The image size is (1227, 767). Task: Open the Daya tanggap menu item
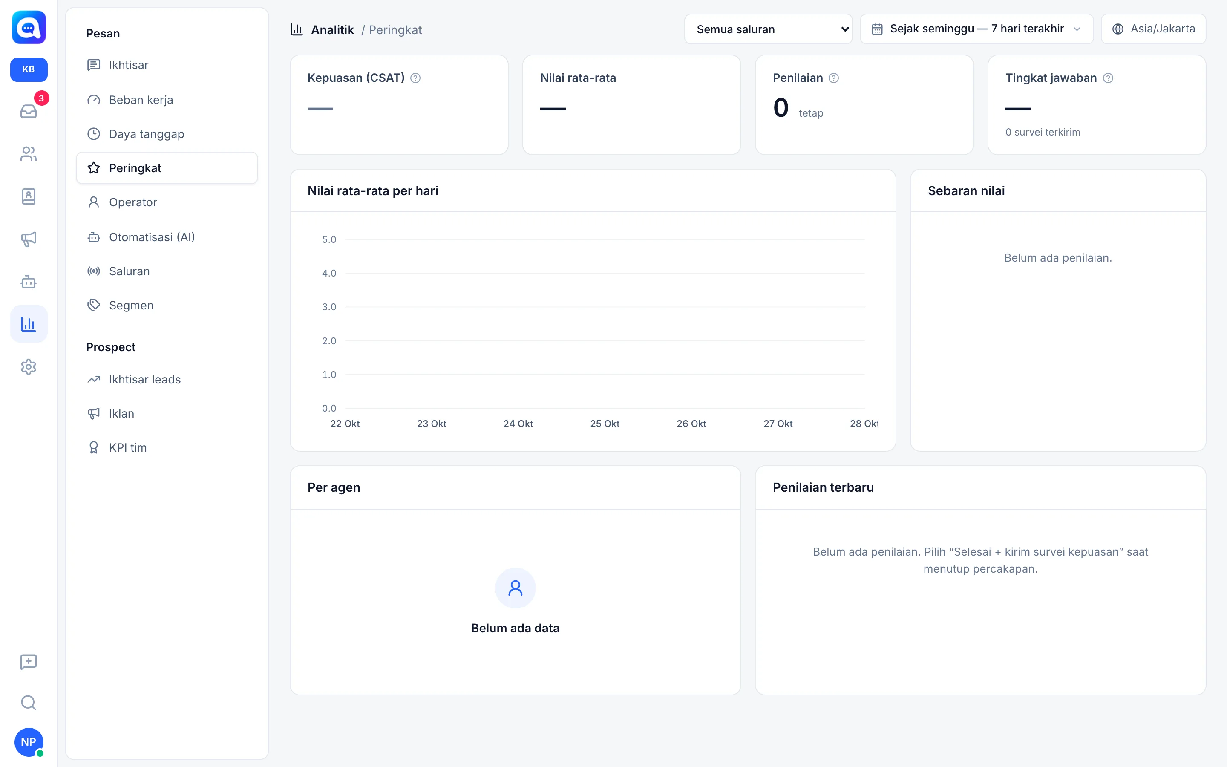(167, 134)
